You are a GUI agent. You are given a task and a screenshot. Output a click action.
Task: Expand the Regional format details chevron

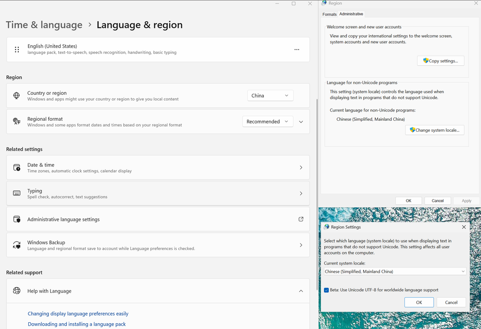[x=301, y=122]
